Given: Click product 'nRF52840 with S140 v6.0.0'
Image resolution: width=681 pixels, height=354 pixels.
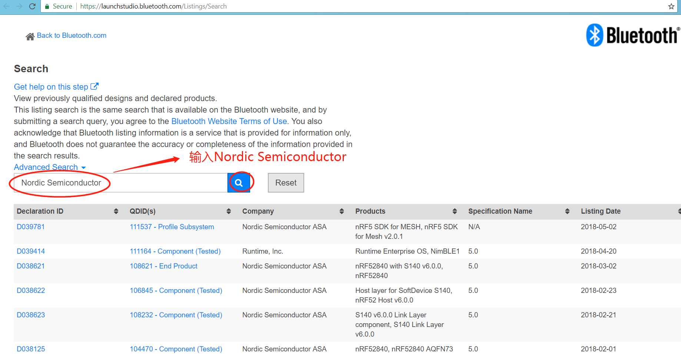Looking at the screenshot, I should [399, 271].
